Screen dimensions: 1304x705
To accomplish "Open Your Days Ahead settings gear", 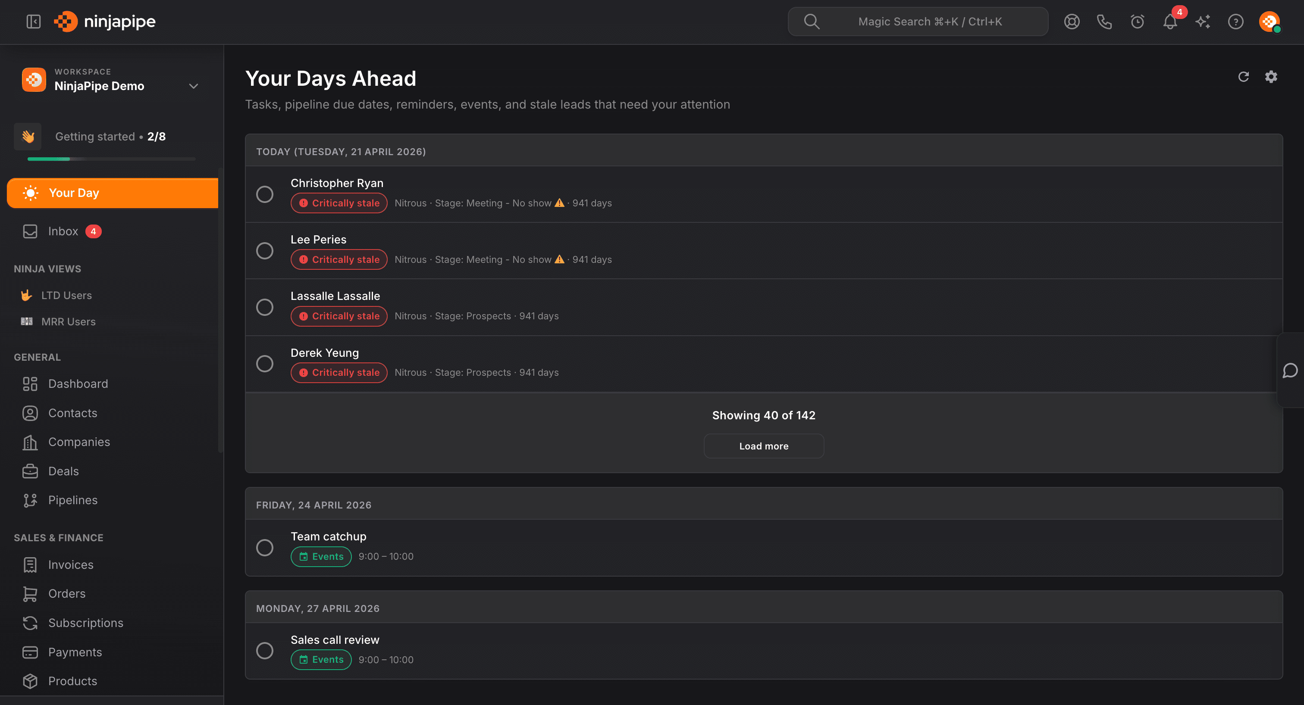I will [1271, 77].
